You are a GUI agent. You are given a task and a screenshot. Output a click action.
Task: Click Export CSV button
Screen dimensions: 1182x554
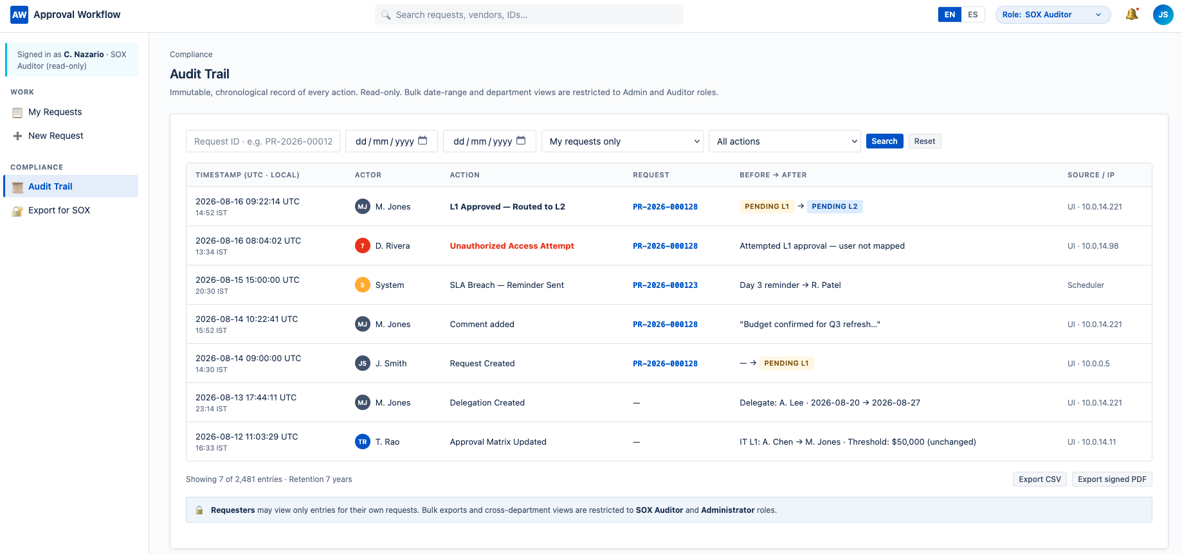tap(1040, 479)
